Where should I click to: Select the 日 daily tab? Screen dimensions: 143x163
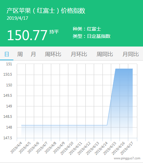(x=7, y=54)
